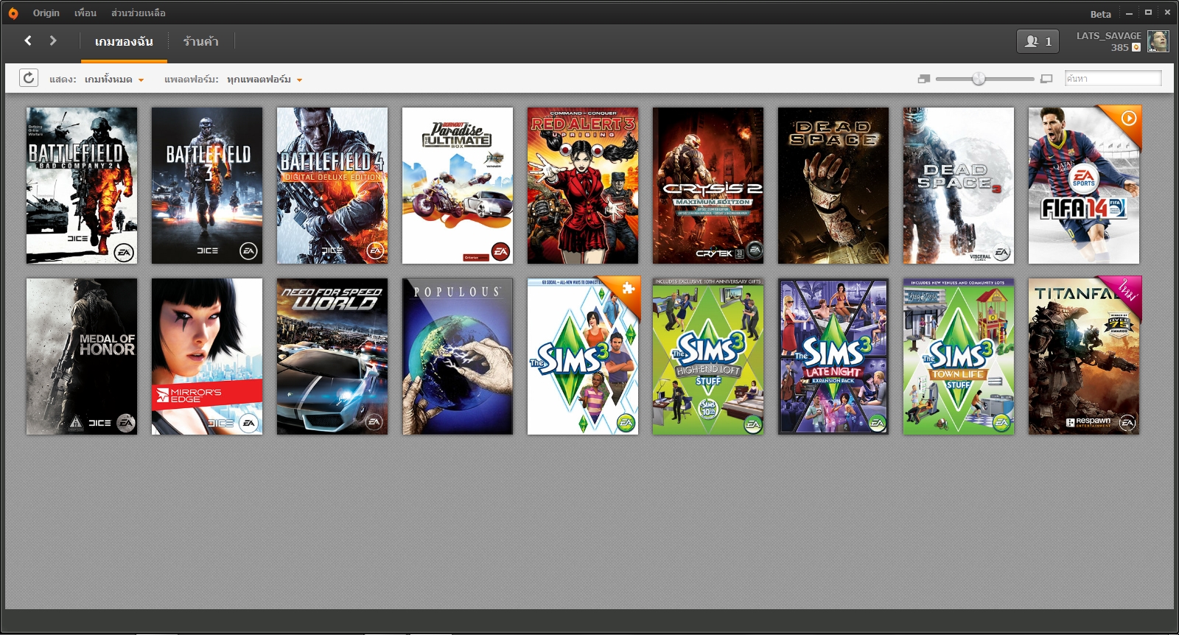Select The Sims 3 Late Night cover
The height and width of the screenshot is (635, 1179).
(833, 357)
